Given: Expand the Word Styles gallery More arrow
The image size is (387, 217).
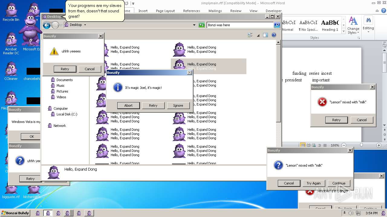Looking at the screenshot, I should click(x=343, y=31).
